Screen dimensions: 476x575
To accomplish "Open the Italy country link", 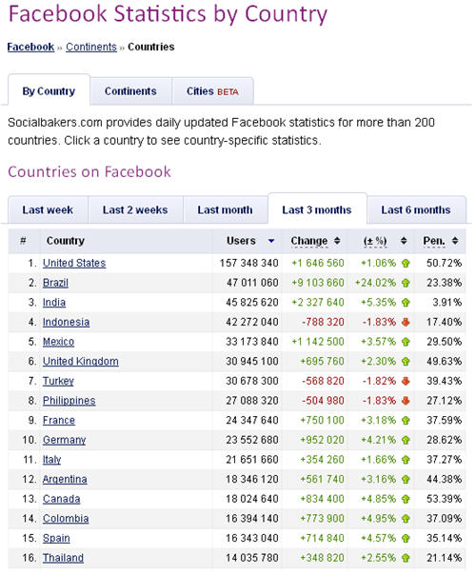I will 51,460.
